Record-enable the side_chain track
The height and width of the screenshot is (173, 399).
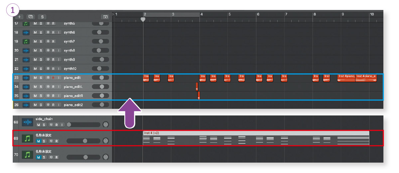click(x=57, y=125)
